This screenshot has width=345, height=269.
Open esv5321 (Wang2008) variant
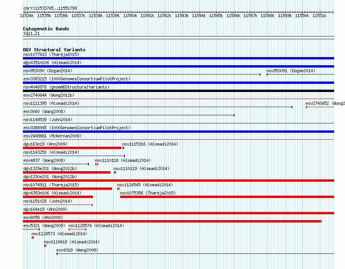coord(44,226)
